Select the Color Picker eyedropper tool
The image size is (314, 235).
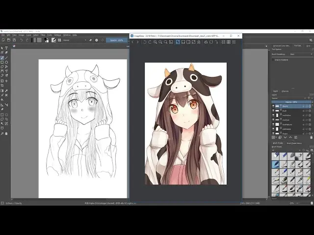pos(6,91)
